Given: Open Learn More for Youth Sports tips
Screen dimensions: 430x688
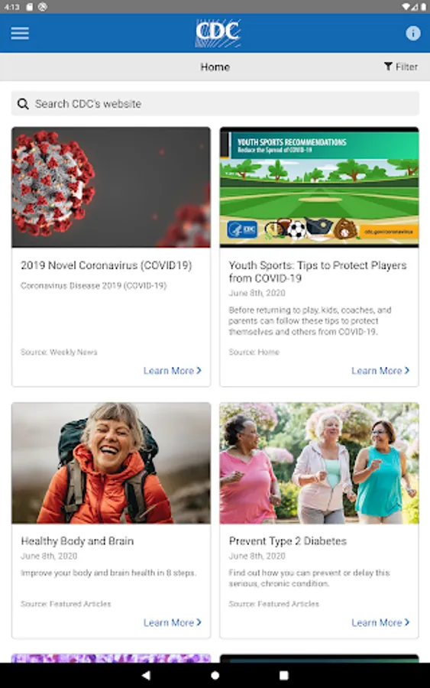Looking at the screenshot, I should 380,371.
